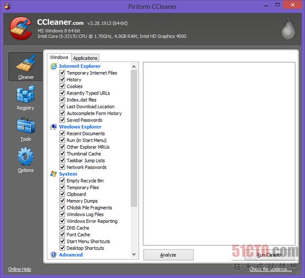Uncheck Thumbnail Cache

pyautogui.click(x=62, y=153)
